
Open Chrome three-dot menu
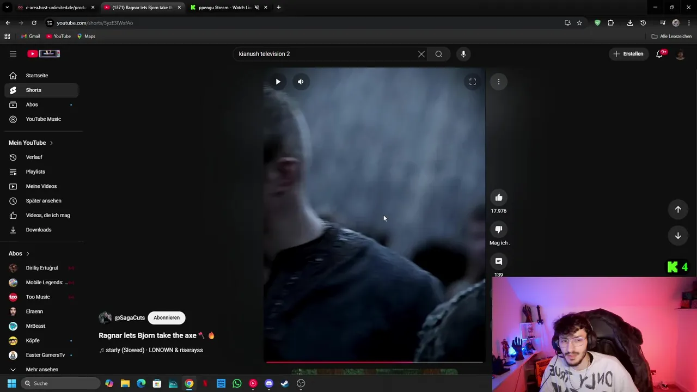coord(689,23)
